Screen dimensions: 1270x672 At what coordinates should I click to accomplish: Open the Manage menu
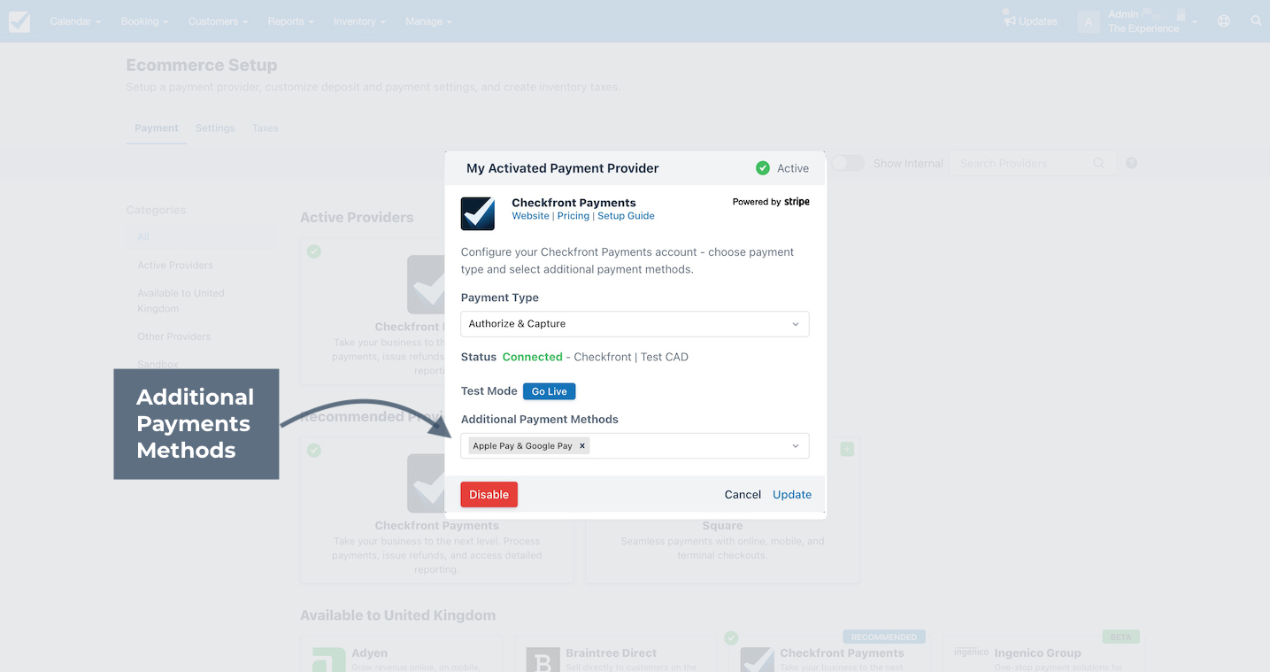(428, 21)
